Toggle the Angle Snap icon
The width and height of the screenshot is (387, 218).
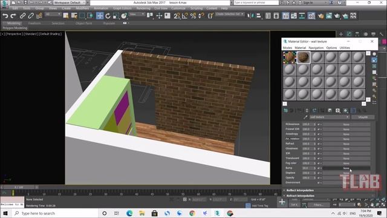[x=185, y=16]
